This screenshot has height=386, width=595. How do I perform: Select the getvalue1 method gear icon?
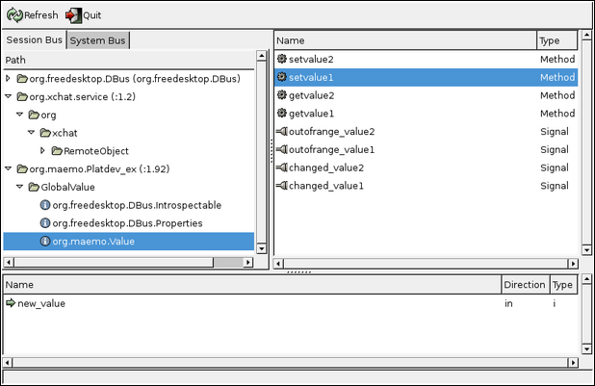pos(281,114)
